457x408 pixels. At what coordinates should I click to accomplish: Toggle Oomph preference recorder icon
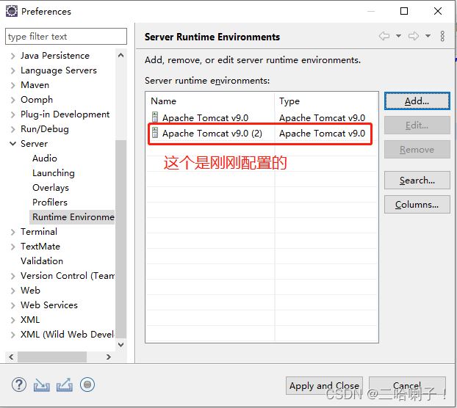[x=87, y=385]
